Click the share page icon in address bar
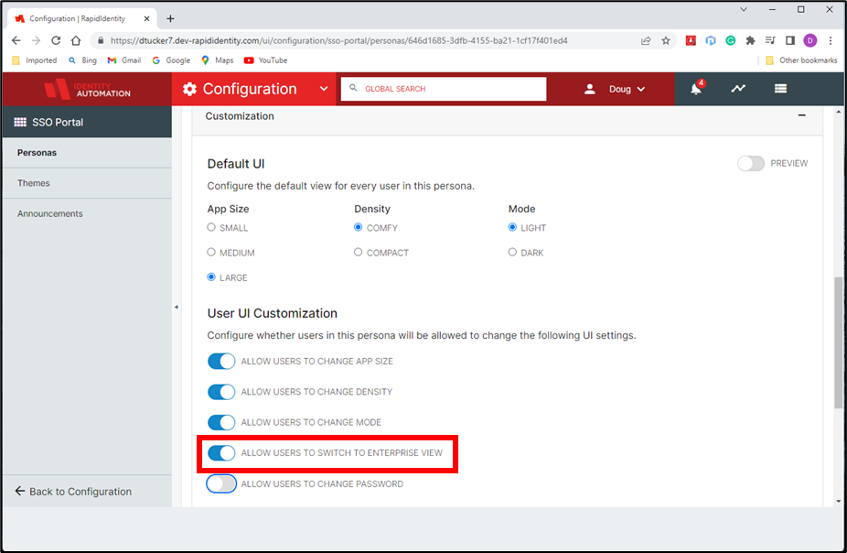The image size is (847, 553). 646,40
